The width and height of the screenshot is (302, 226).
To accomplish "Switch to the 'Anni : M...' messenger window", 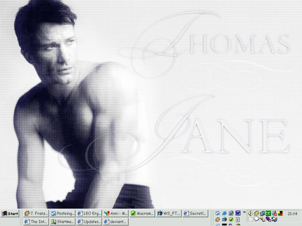I will click(x=116, y=213).
